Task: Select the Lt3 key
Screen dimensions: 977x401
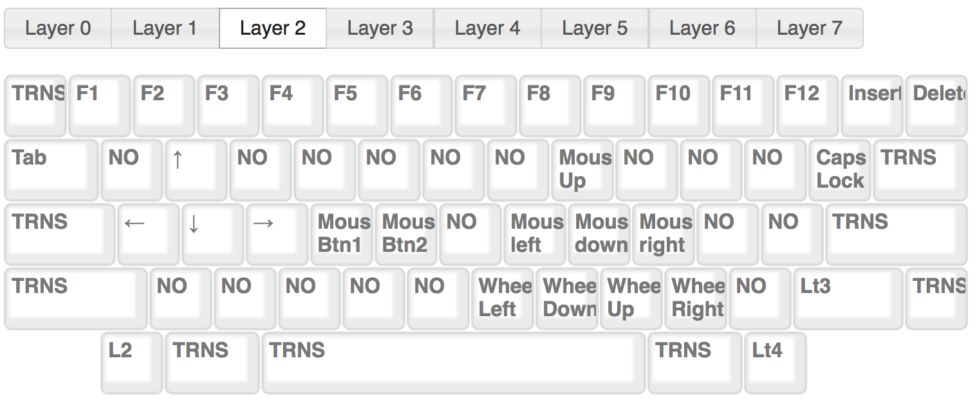Action: (848, 298)
